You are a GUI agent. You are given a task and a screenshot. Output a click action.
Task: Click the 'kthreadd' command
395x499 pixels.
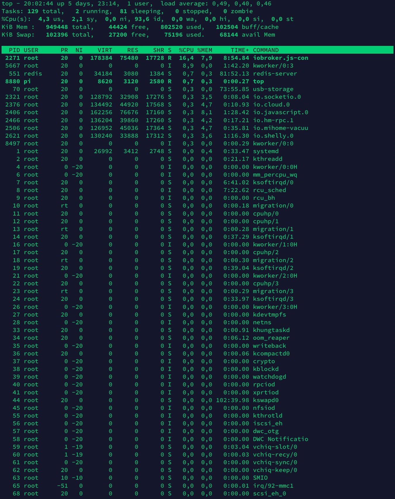point(268,159)
